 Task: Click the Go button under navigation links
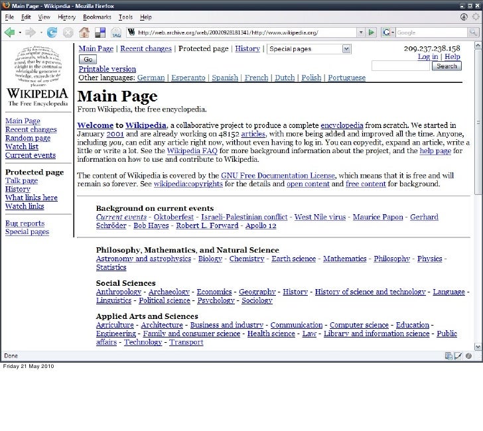pos(88,60)
